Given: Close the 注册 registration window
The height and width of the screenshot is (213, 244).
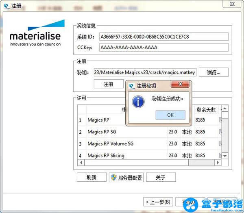Looking at the screenshot, I should pos(232,4).
